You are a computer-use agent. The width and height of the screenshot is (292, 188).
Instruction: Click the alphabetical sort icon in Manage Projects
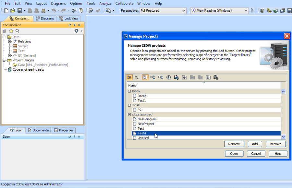[137, 77]
